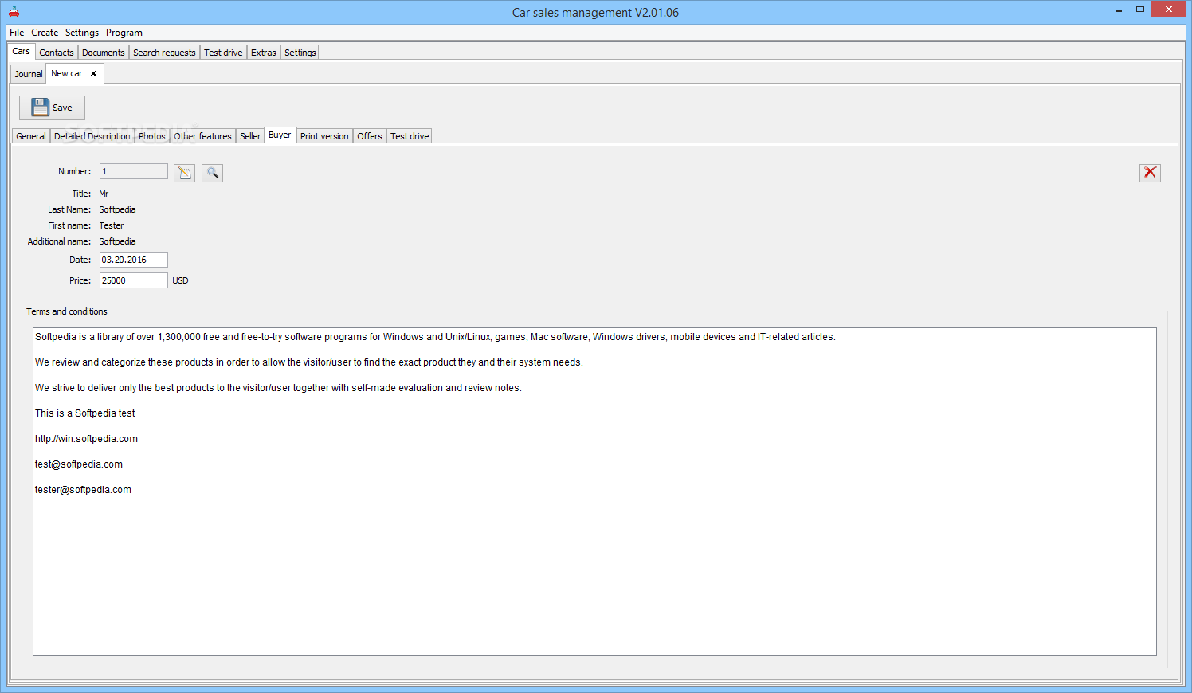The image size is (1192, 693).
Task: Click the USD currency label
Action: tap(181, 280)
